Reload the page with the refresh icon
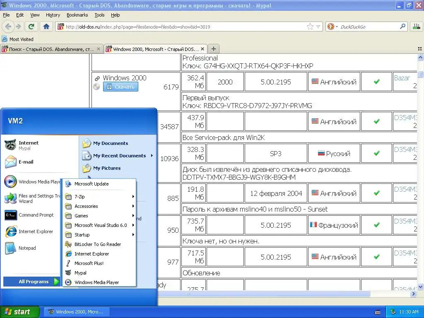 [x=31, y=26]
